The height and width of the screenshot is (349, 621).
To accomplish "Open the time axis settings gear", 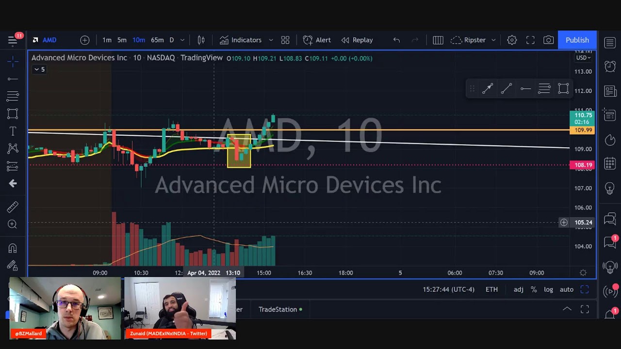I will (x=583, y=273).
